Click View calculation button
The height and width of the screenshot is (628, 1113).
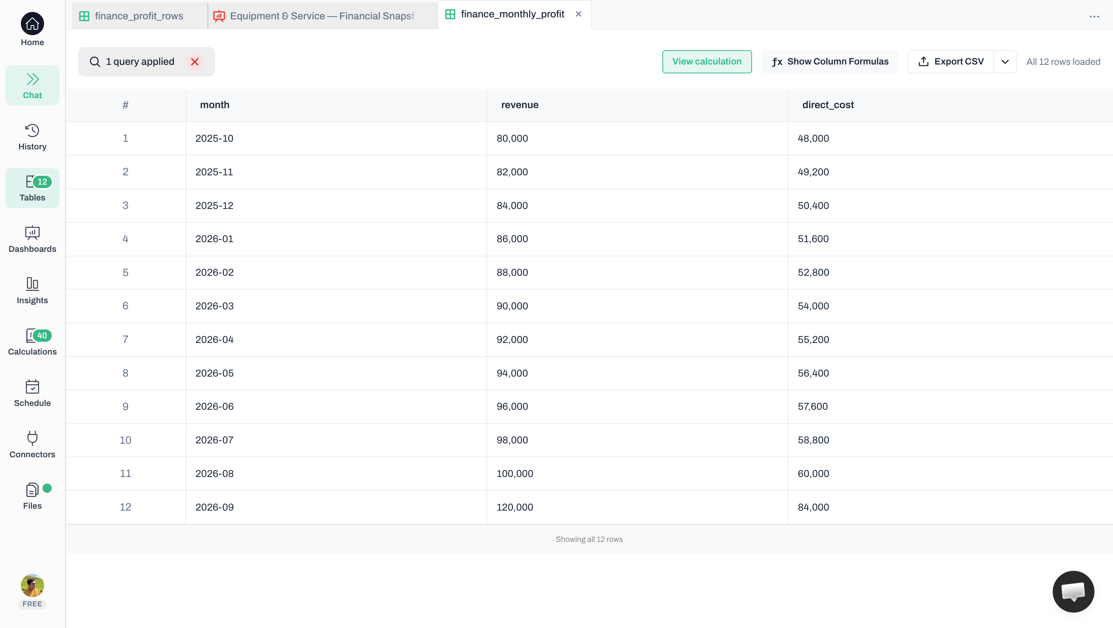point(707,62)
